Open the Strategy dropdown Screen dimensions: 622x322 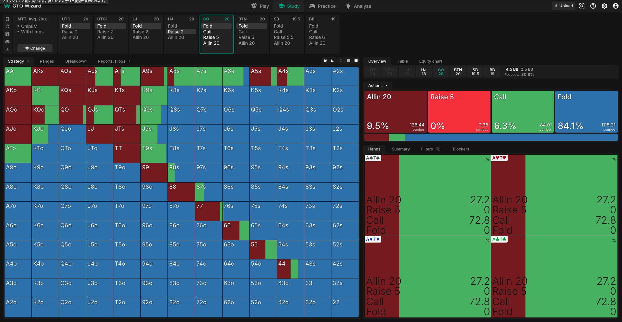click(18, 61)
